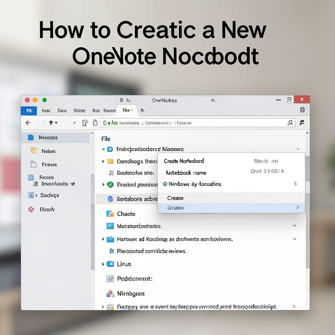Expand the Cendbogs tree row arrow
This screenshot has width=335, height=335.
103,161
